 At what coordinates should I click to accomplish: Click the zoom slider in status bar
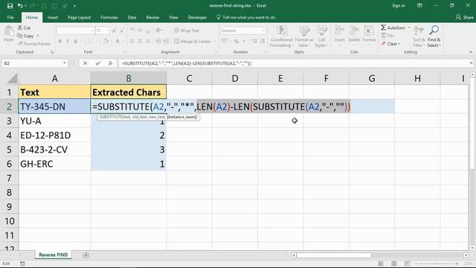[437, 264]
